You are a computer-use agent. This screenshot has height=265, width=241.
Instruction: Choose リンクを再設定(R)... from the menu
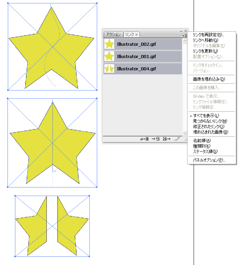[x=209, y=35]
